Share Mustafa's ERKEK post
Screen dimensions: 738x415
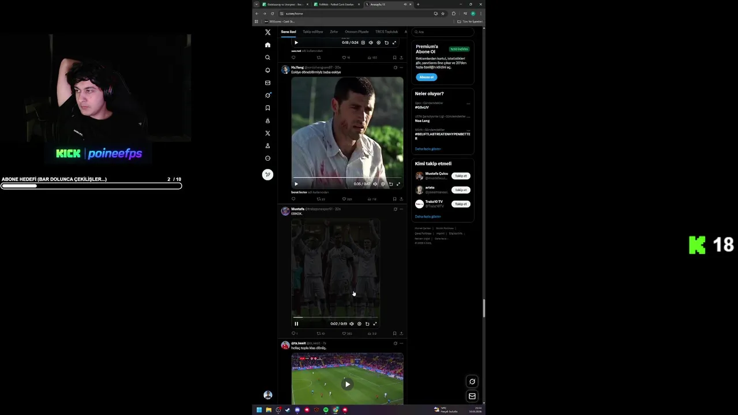401,333
